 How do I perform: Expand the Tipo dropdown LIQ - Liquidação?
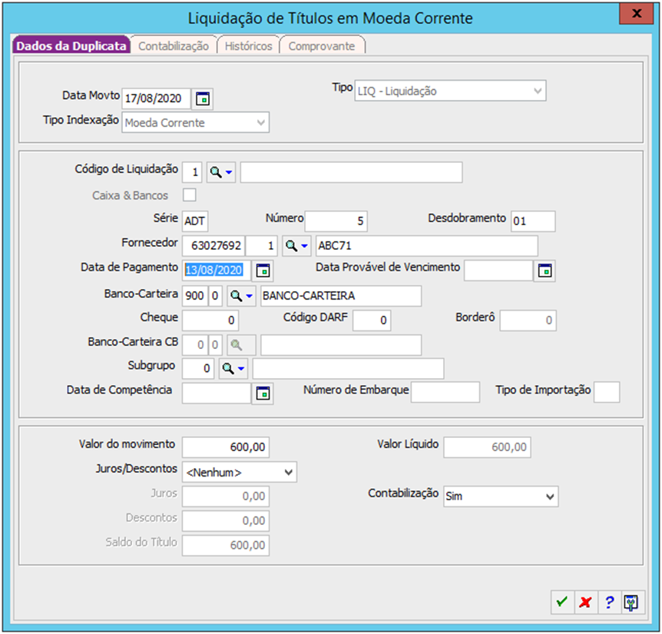pos(450,91)
